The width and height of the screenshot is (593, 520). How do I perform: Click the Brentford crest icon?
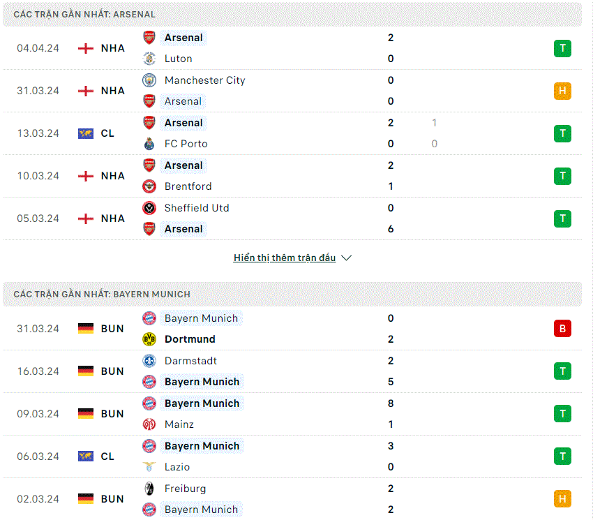[149, 186]
